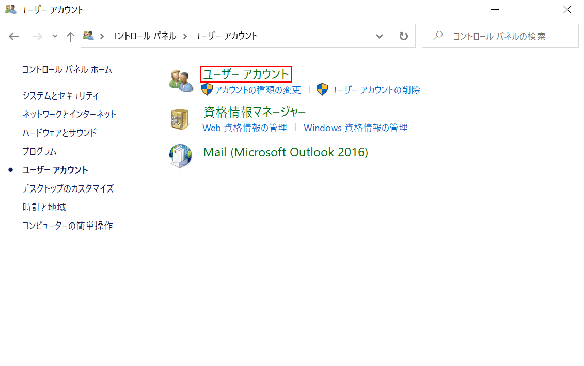The image size is (584, 366).
Task: Open recent locations dropdown next to forward arrow
Action: 55,36
